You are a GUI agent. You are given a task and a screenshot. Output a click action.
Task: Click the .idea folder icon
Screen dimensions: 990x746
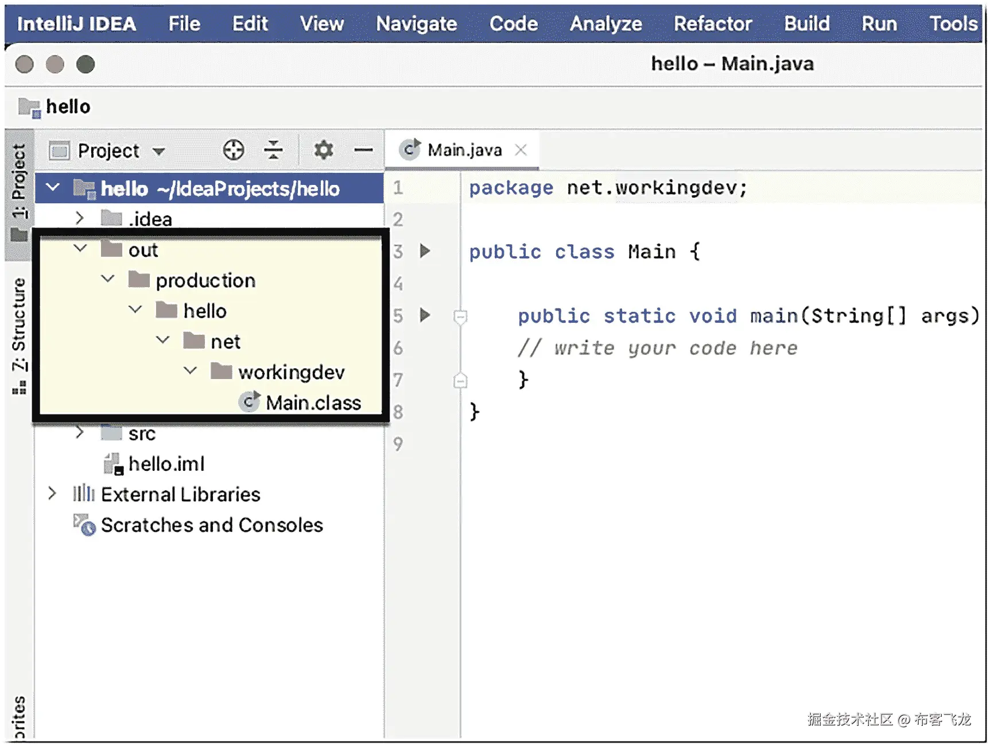tap(112, 218)
